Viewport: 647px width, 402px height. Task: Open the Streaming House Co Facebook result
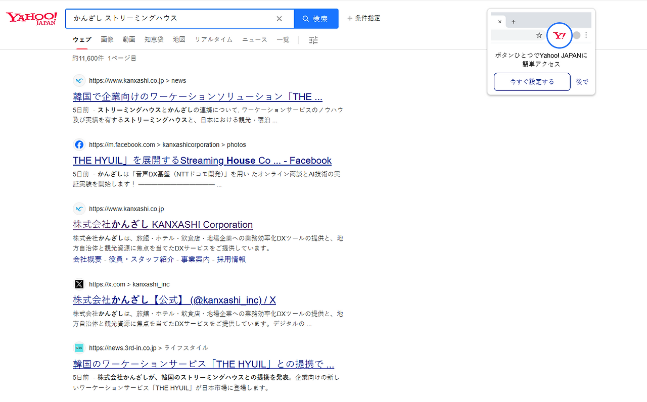[x=202, y=161]
